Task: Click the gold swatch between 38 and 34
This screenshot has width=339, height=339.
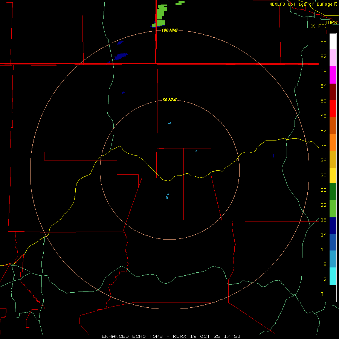Action: tap(333, 159)
